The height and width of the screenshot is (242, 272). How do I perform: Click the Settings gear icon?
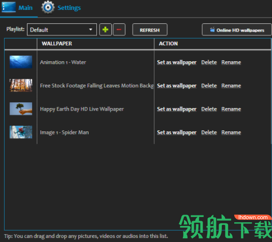[48, 7]
